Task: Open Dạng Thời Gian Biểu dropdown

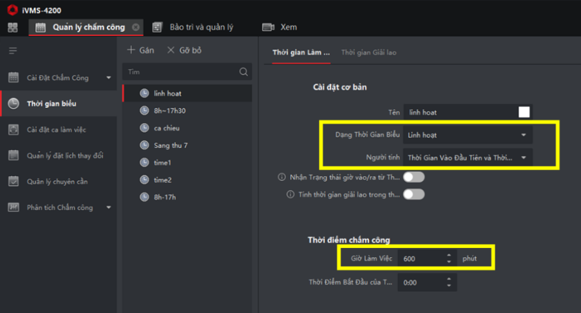Action: click(x=468, y=135)
